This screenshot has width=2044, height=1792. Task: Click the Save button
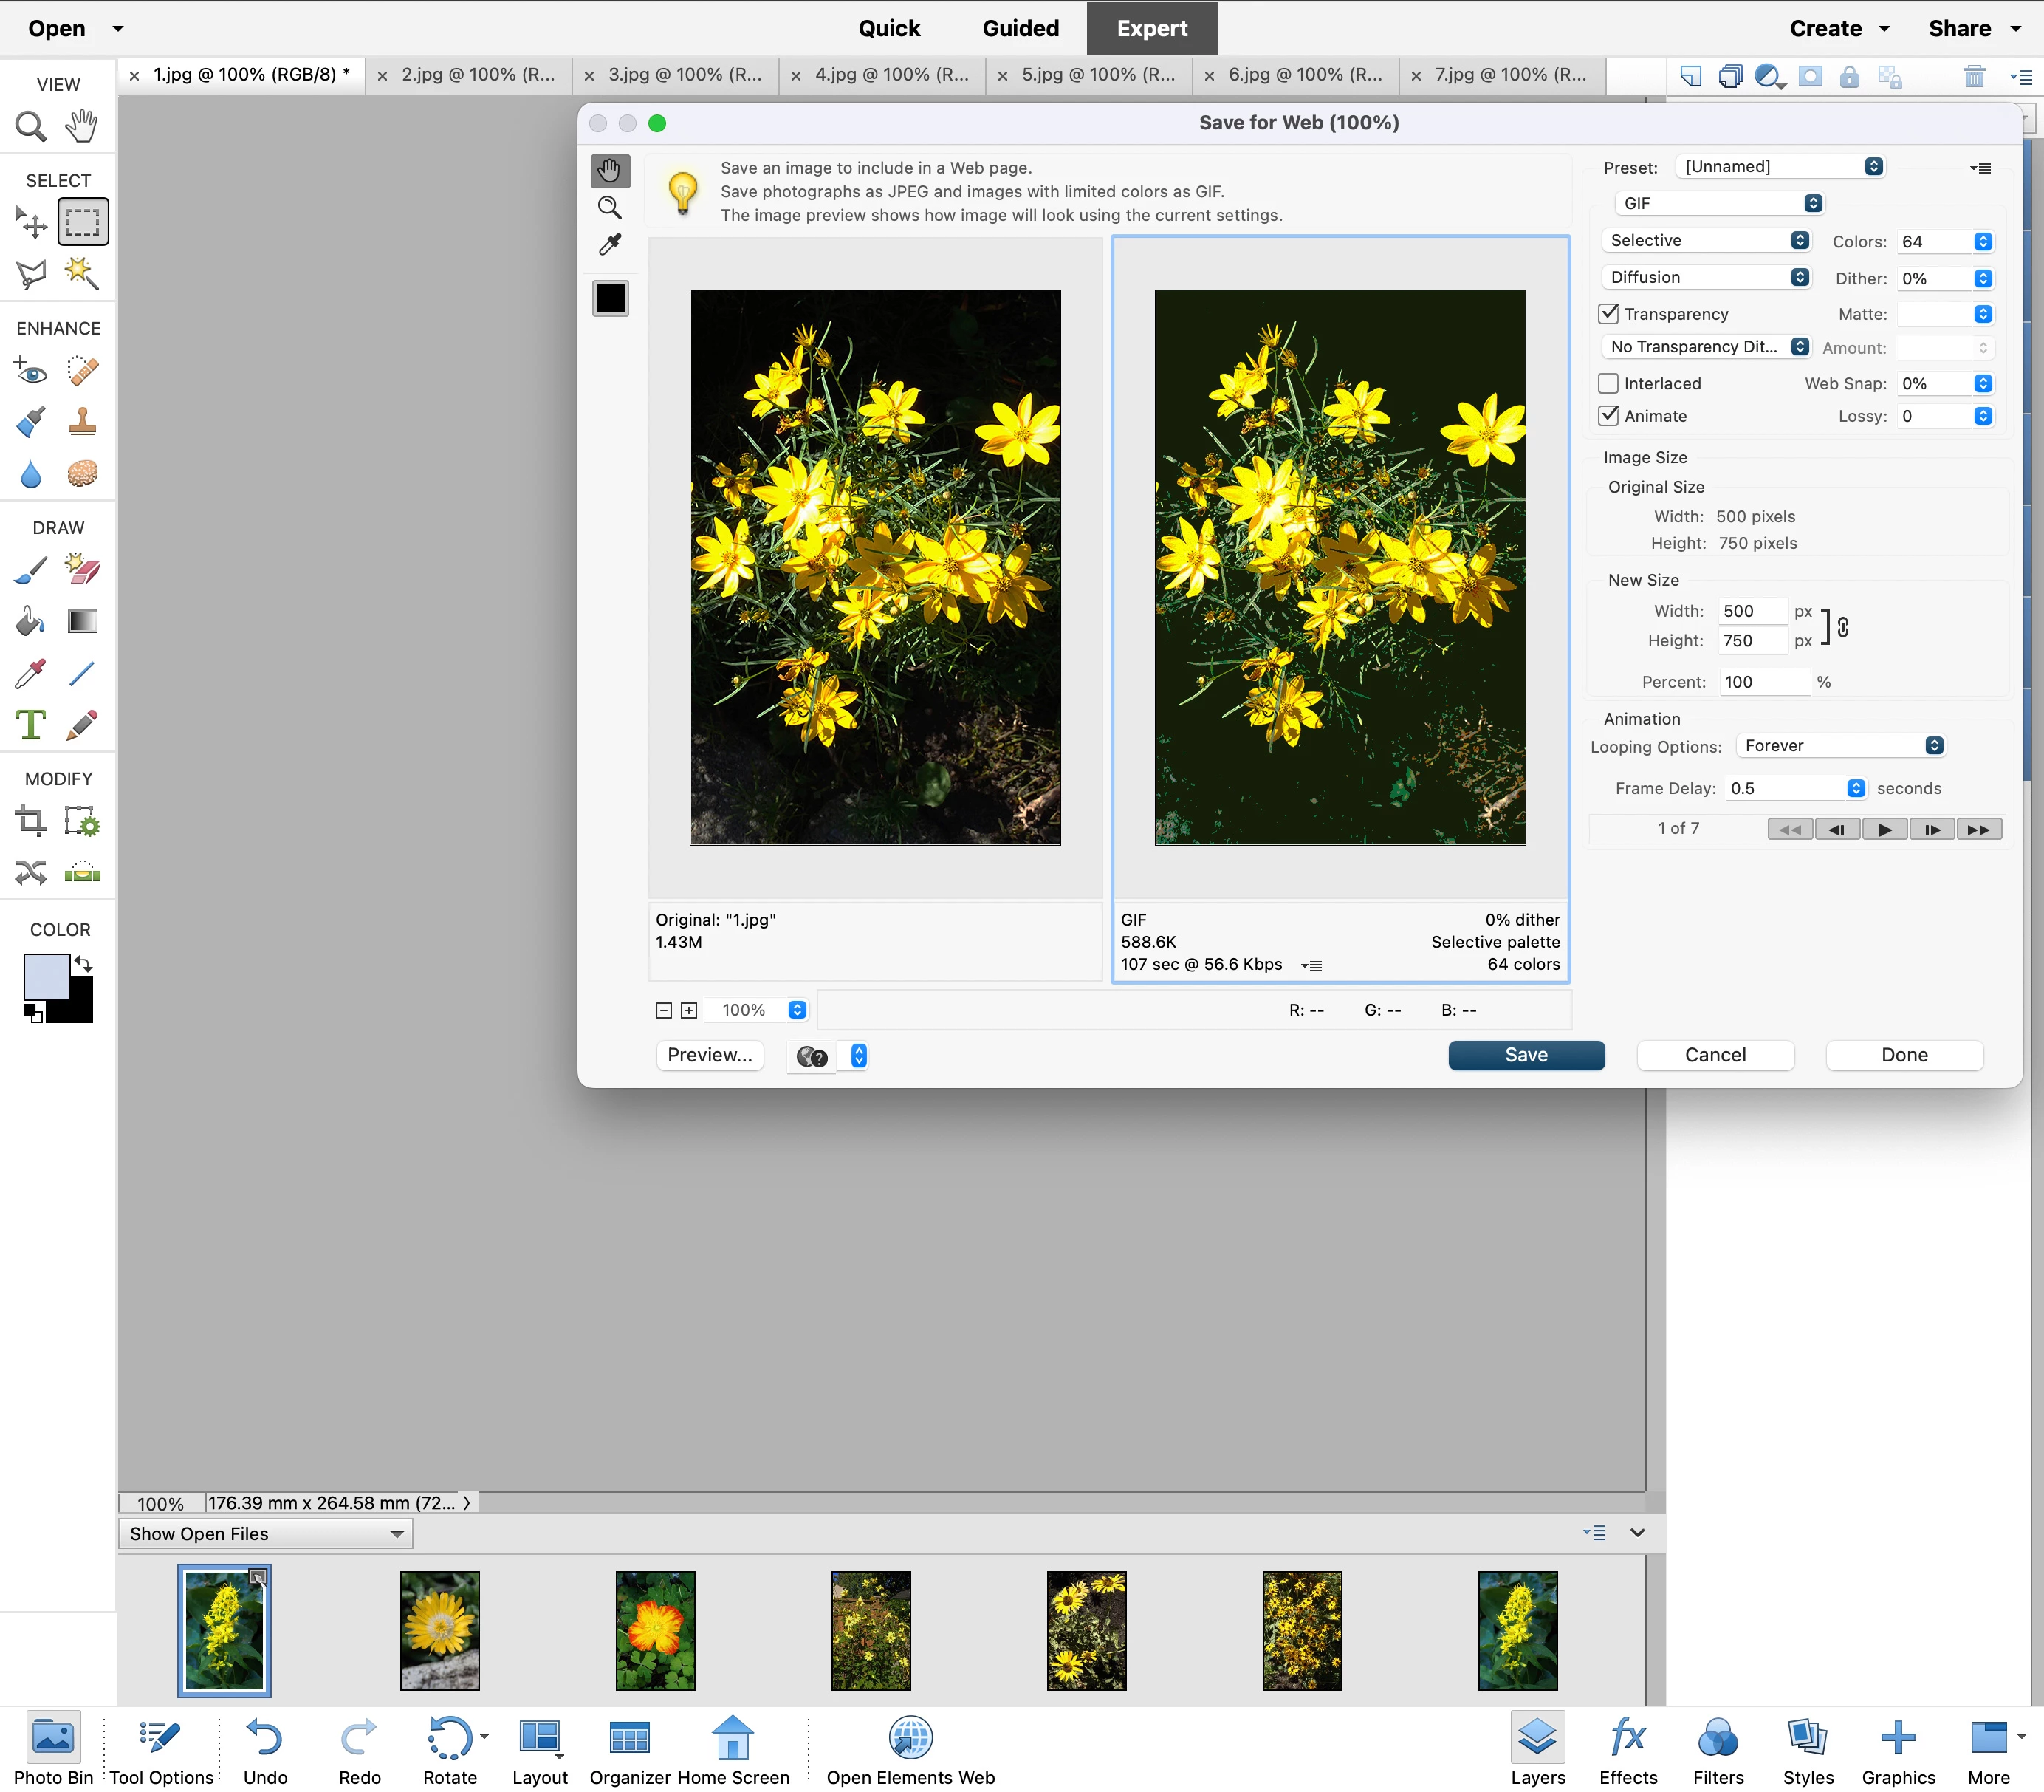click(1526, 1055)
